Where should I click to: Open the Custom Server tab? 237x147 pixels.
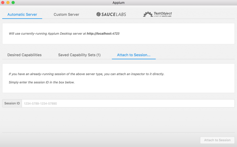[x=66, y=14]
